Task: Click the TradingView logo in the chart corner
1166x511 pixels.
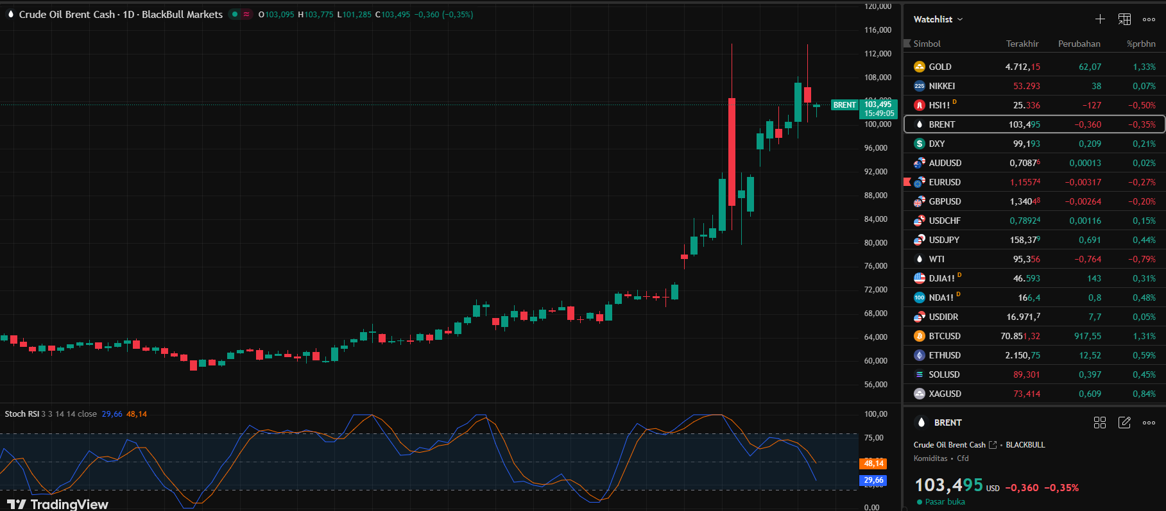Action: pyautogui.click(x=58, y=504)
